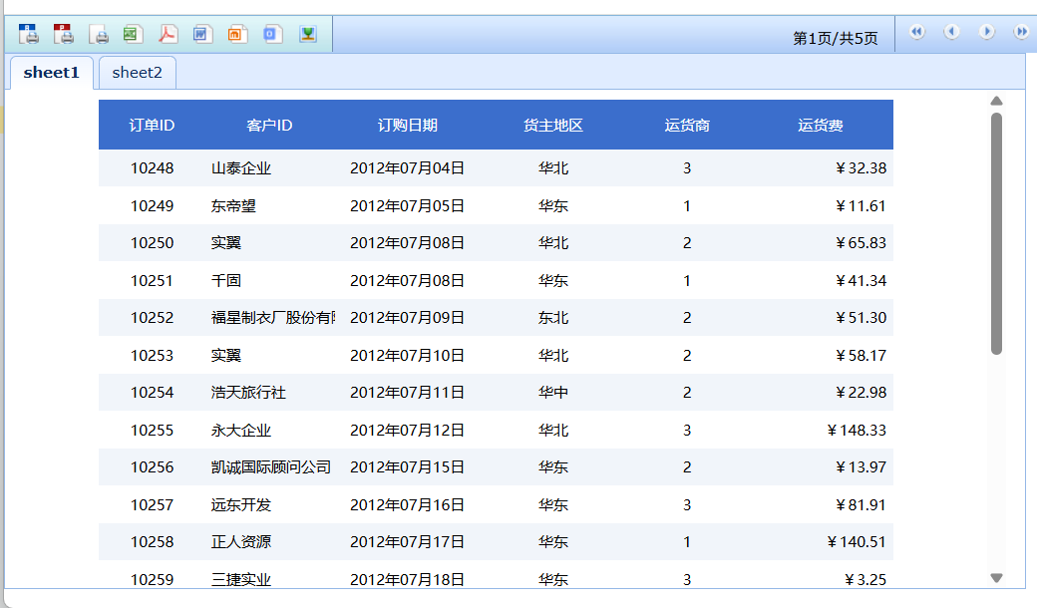Image resolution: width=1037 pixels, height=608 pixels.
Task: Click the green download arrow icon
Action: point(308,34)
